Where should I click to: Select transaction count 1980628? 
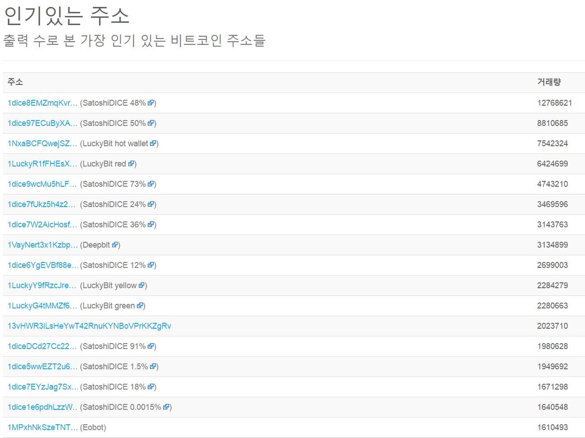(x=553, y=346)
